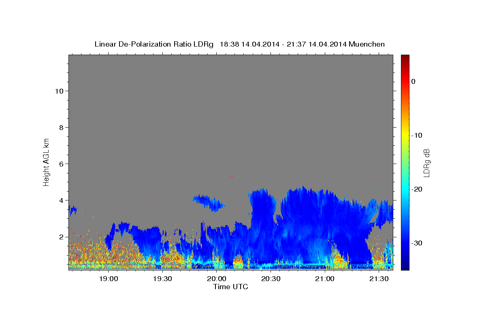The image size is (486, 324).
Task: Click the 20:30 time tick label
Action: coord(271,279)
